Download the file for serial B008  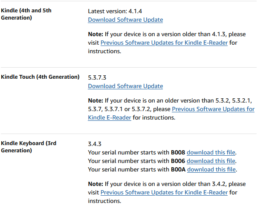pyautogui.click(x=211, y=152)
